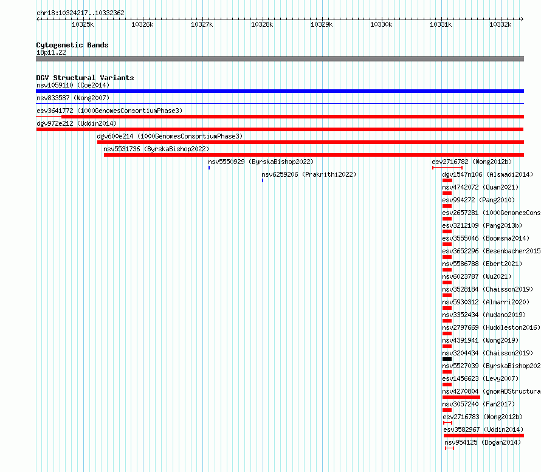
Task: Click esv2716783 (Wong2012b) label
Action: pos(483,417)
